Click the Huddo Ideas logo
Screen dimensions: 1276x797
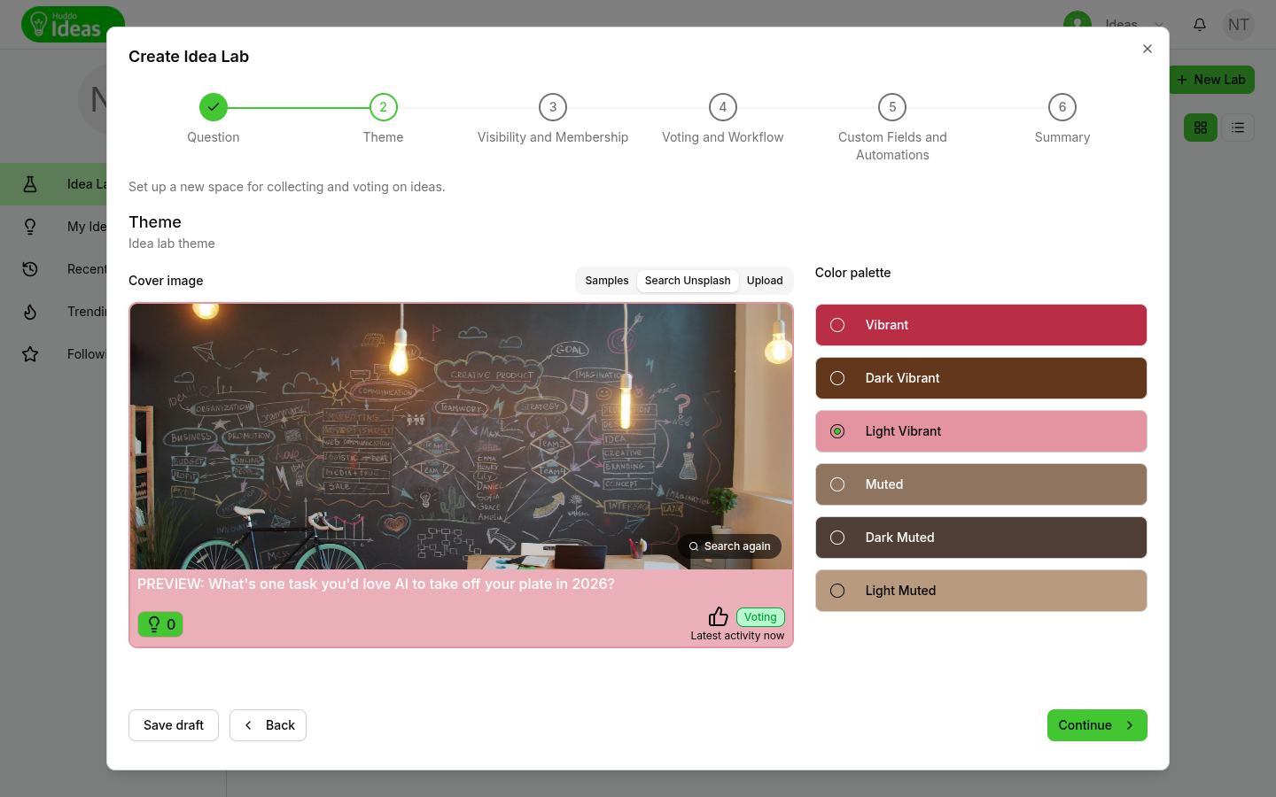(x=73, y=25)
